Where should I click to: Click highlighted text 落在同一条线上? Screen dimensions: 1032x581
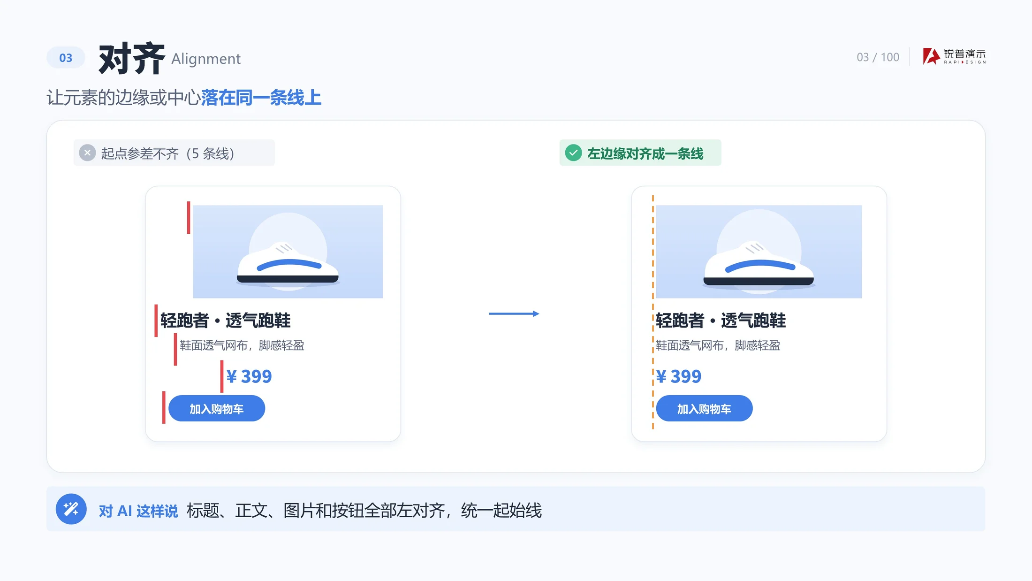click(x=261, y=98)
